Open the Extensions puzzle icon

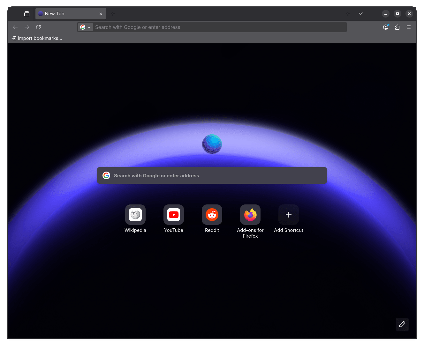[397, 27]
